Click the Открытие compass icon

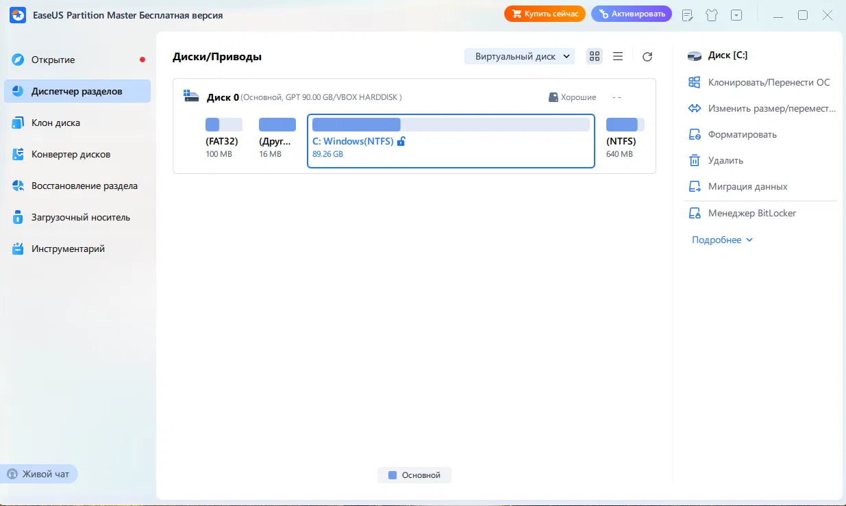[18, 60]
